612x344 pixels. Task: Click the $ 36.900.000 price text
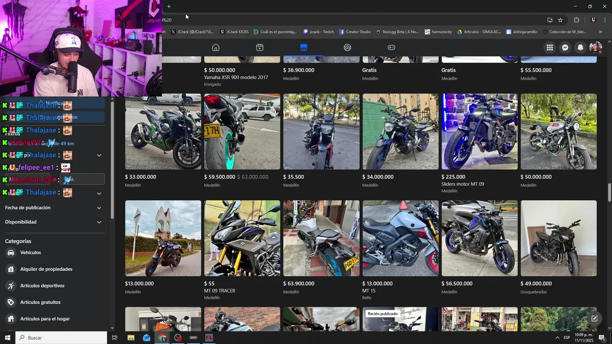299,70
